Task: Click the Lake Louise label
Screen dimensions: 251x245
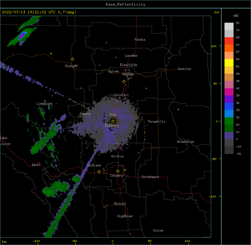Action: point(5,141)
